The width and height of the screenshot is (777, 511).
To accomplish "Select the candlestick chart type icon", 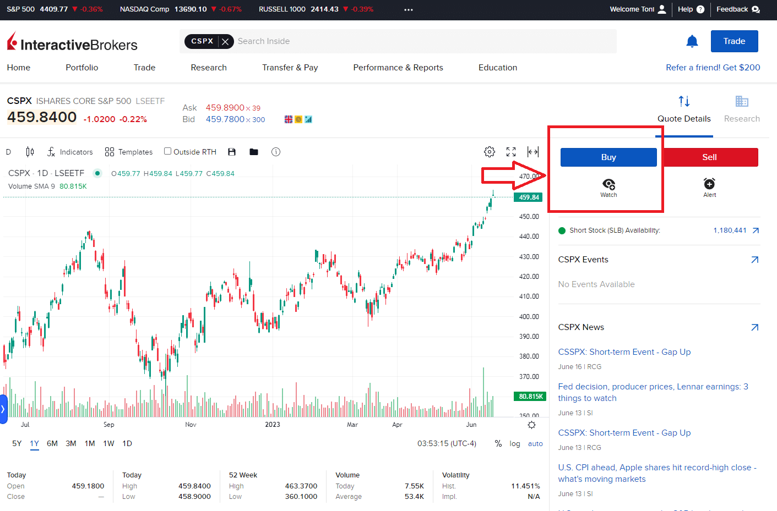I will (30, 152).
